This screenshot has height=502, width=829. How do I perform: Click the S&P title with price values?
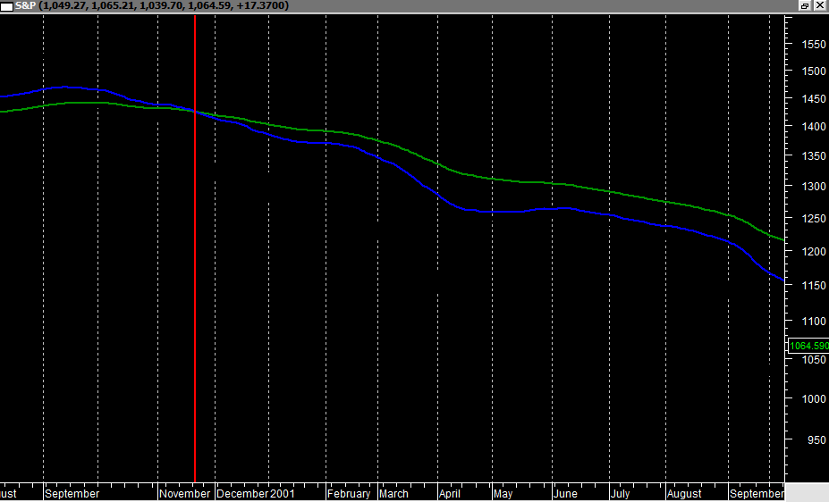152,6
